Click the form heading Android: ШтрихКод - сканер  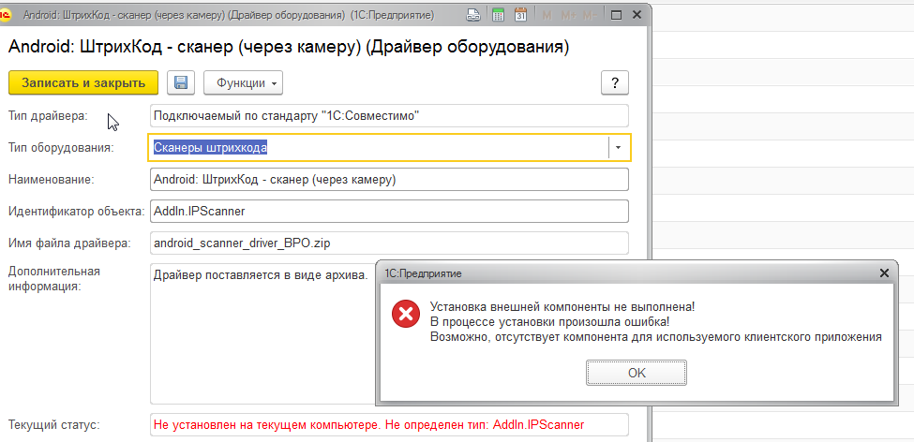pos(289,48)
